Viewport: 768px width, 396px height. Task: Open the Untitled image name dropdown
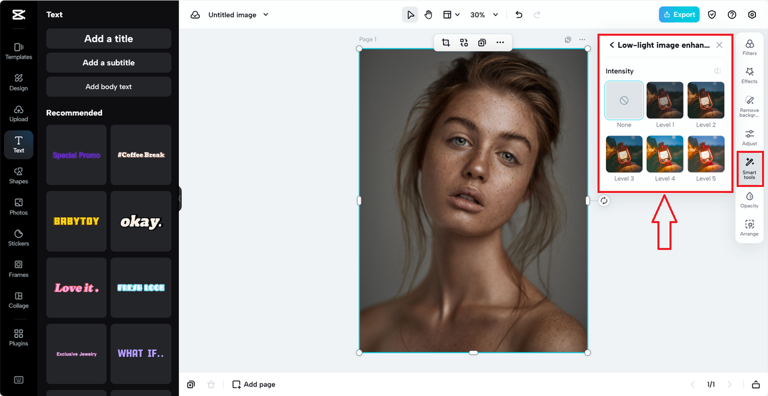click(238, 15)
